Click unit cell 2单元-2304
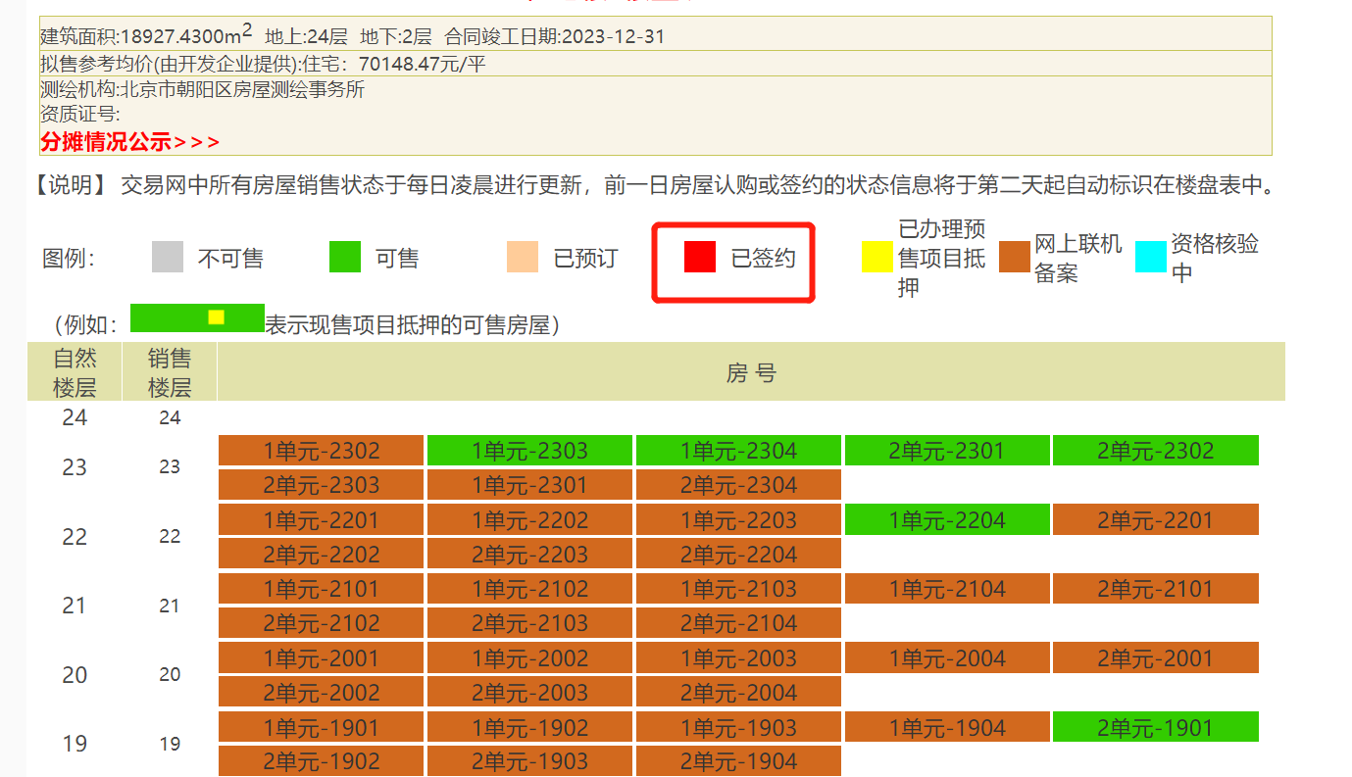 coord(738,484)
